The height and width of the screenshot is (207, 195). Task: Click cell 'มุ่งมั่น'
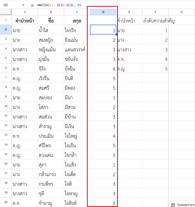click(51, 58)
